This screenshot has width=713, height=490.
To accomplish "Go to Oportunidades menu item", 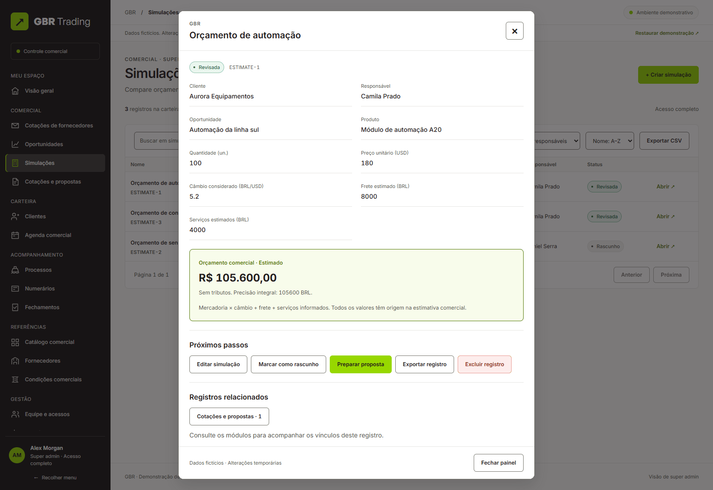I will coord(55,144).
